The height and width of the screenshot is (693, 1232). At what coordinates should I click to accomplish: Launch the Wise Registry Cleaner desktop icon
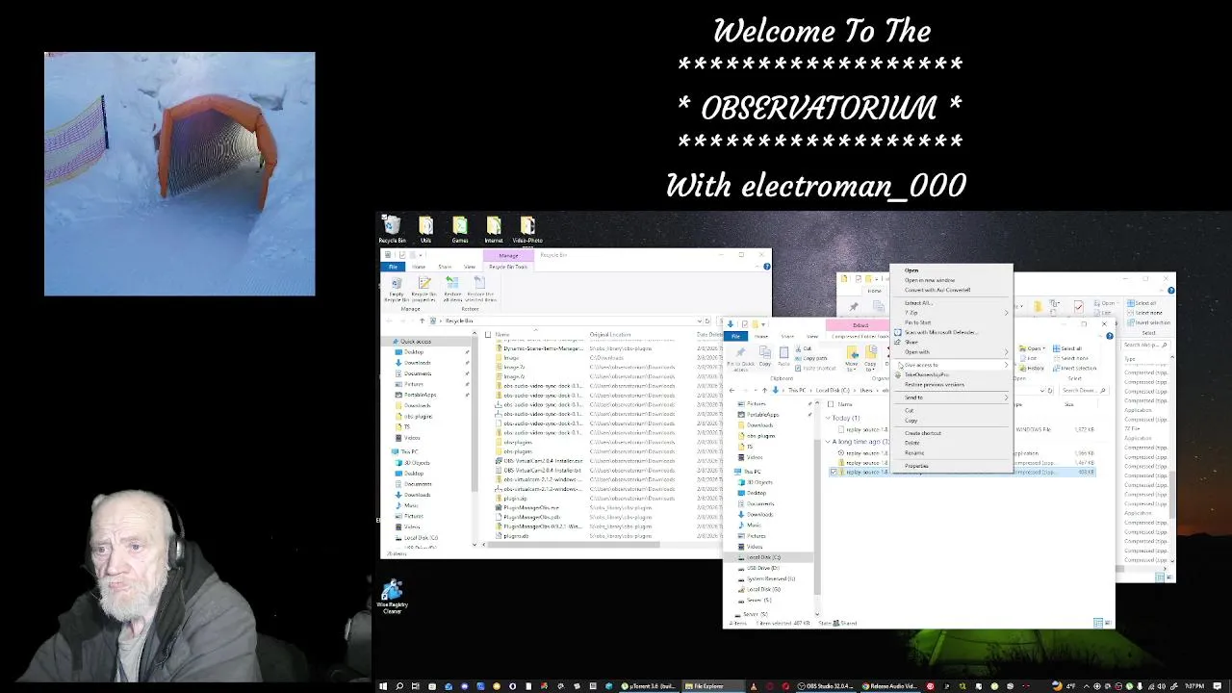tap(392, 597)
